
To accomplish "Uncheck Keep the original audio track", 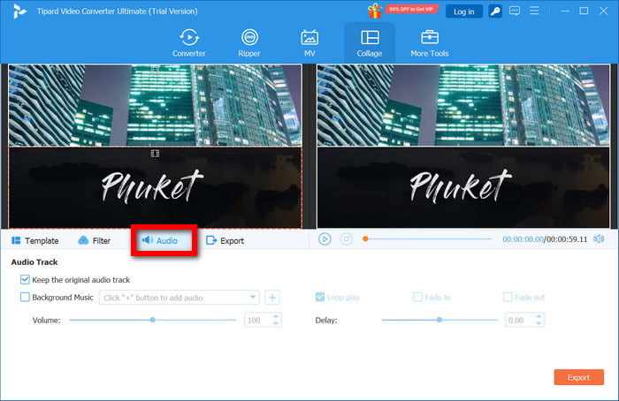I will tap(25, 280).
